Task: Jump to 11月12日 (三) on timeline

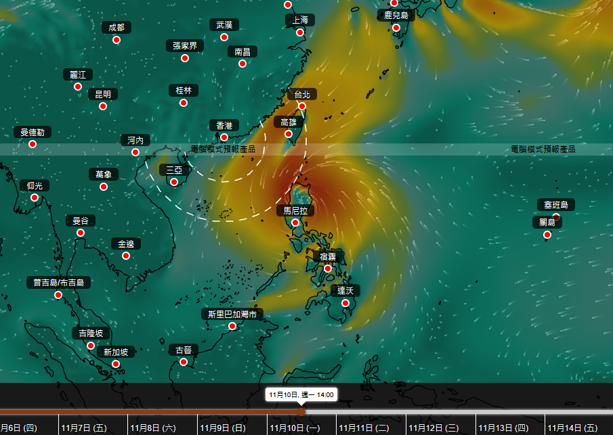Action: pos(440,428)
